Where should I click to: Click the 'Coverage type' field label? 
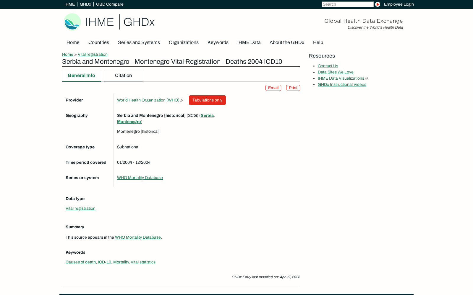[80, 147]
